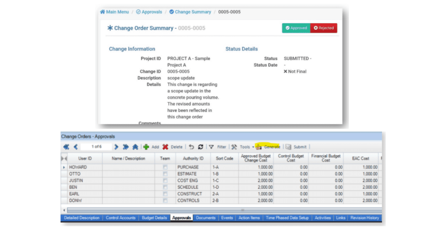Click the double up-arrow navigation icon
This screenshot has width=444, height=232.
tap(135, 147)
